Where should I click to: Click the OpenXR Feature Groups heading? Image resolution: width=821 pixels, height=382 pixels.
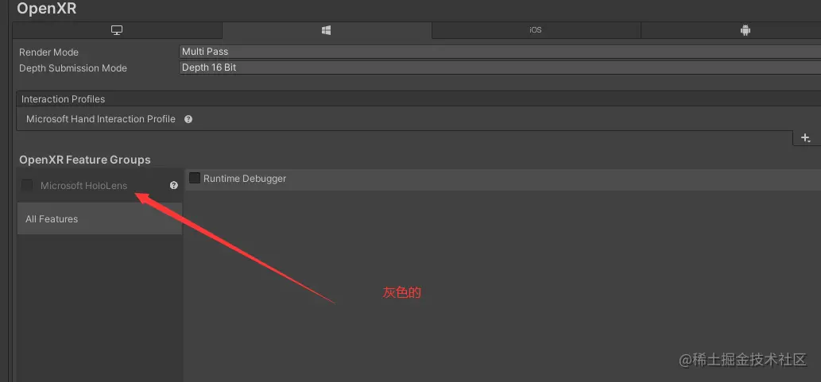tap(85, 160)
